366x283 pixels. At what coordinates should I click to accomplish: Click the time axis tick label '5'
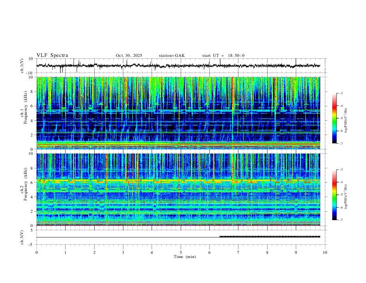(x=181, y=252)
